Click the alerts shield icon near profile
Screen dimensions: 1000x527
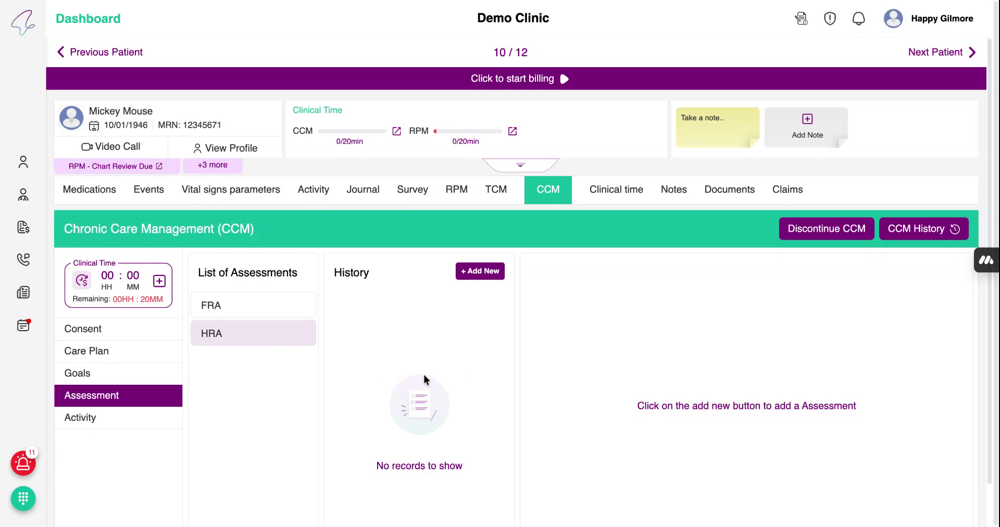pos(830,18)
